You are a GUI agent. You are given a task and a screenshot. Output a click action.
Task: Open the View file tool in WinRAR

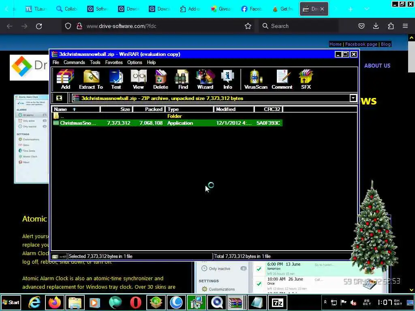(x=139, y=79)
